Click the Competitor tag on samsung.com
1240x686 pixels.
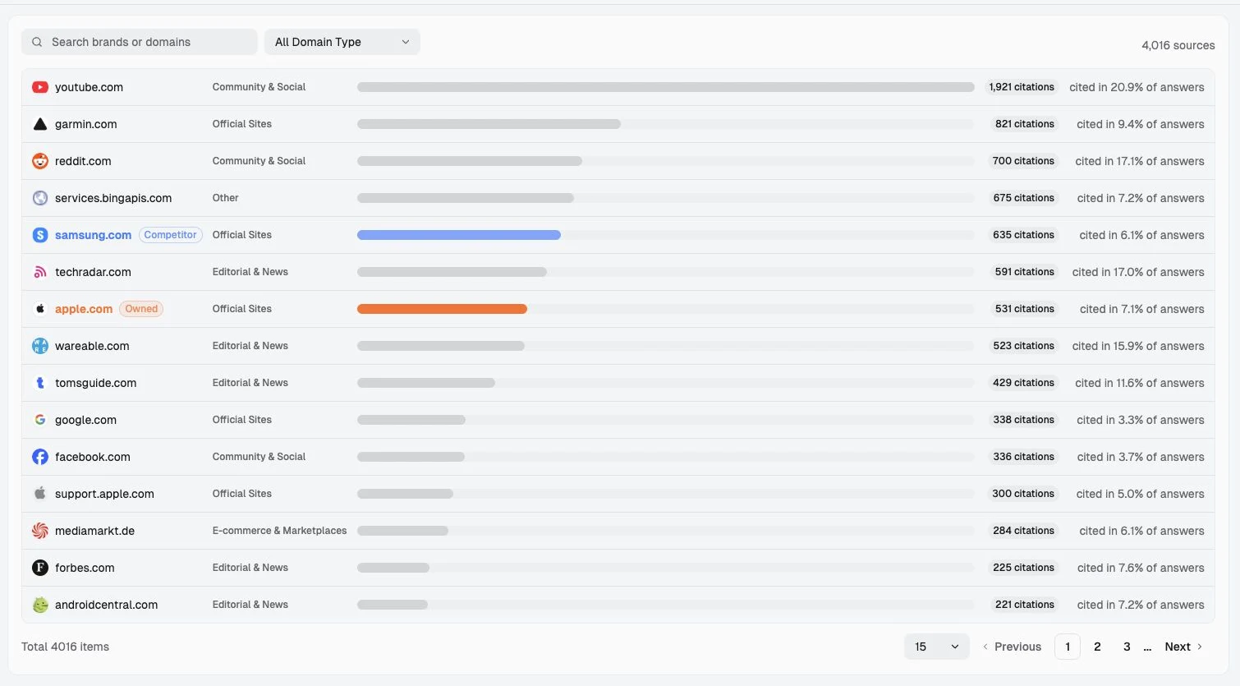[x=170, y=235]
